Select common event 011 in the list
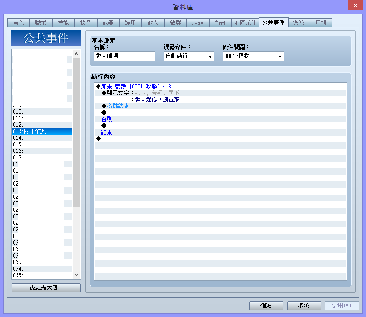This screenshot has height=317, width=366. click(42, 118)
